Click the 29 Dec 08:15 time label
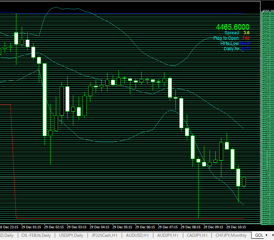This screenshot has height=240, width=274. [191, 227]
